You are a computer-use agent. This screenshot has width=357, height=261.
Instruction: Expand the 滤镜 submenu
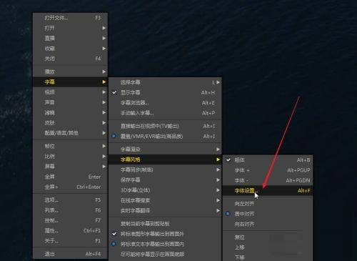pyautogui.click(x=70, y=112)
